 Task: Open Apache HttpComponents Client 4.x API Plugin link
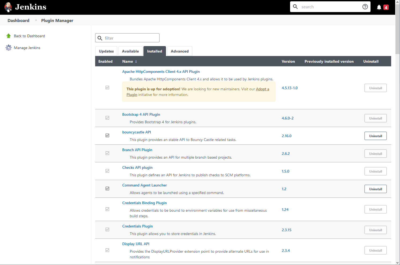pyautogui.click(x=161, y=72)
